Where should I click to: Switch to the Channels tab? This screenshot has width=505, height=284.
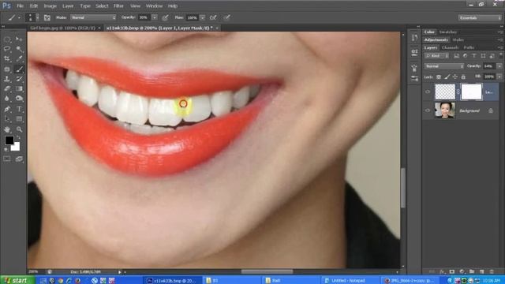click(450, 47)
